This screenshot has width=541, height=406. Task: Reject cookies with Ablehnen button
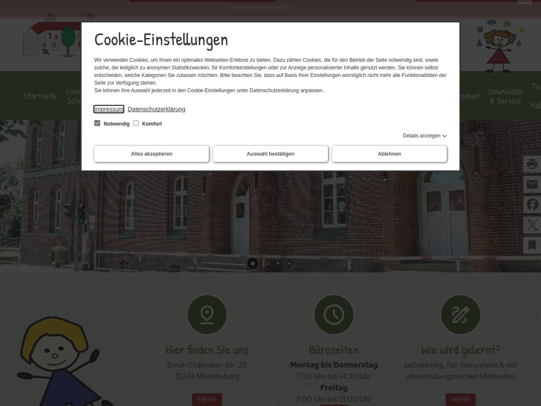[389, 154]
